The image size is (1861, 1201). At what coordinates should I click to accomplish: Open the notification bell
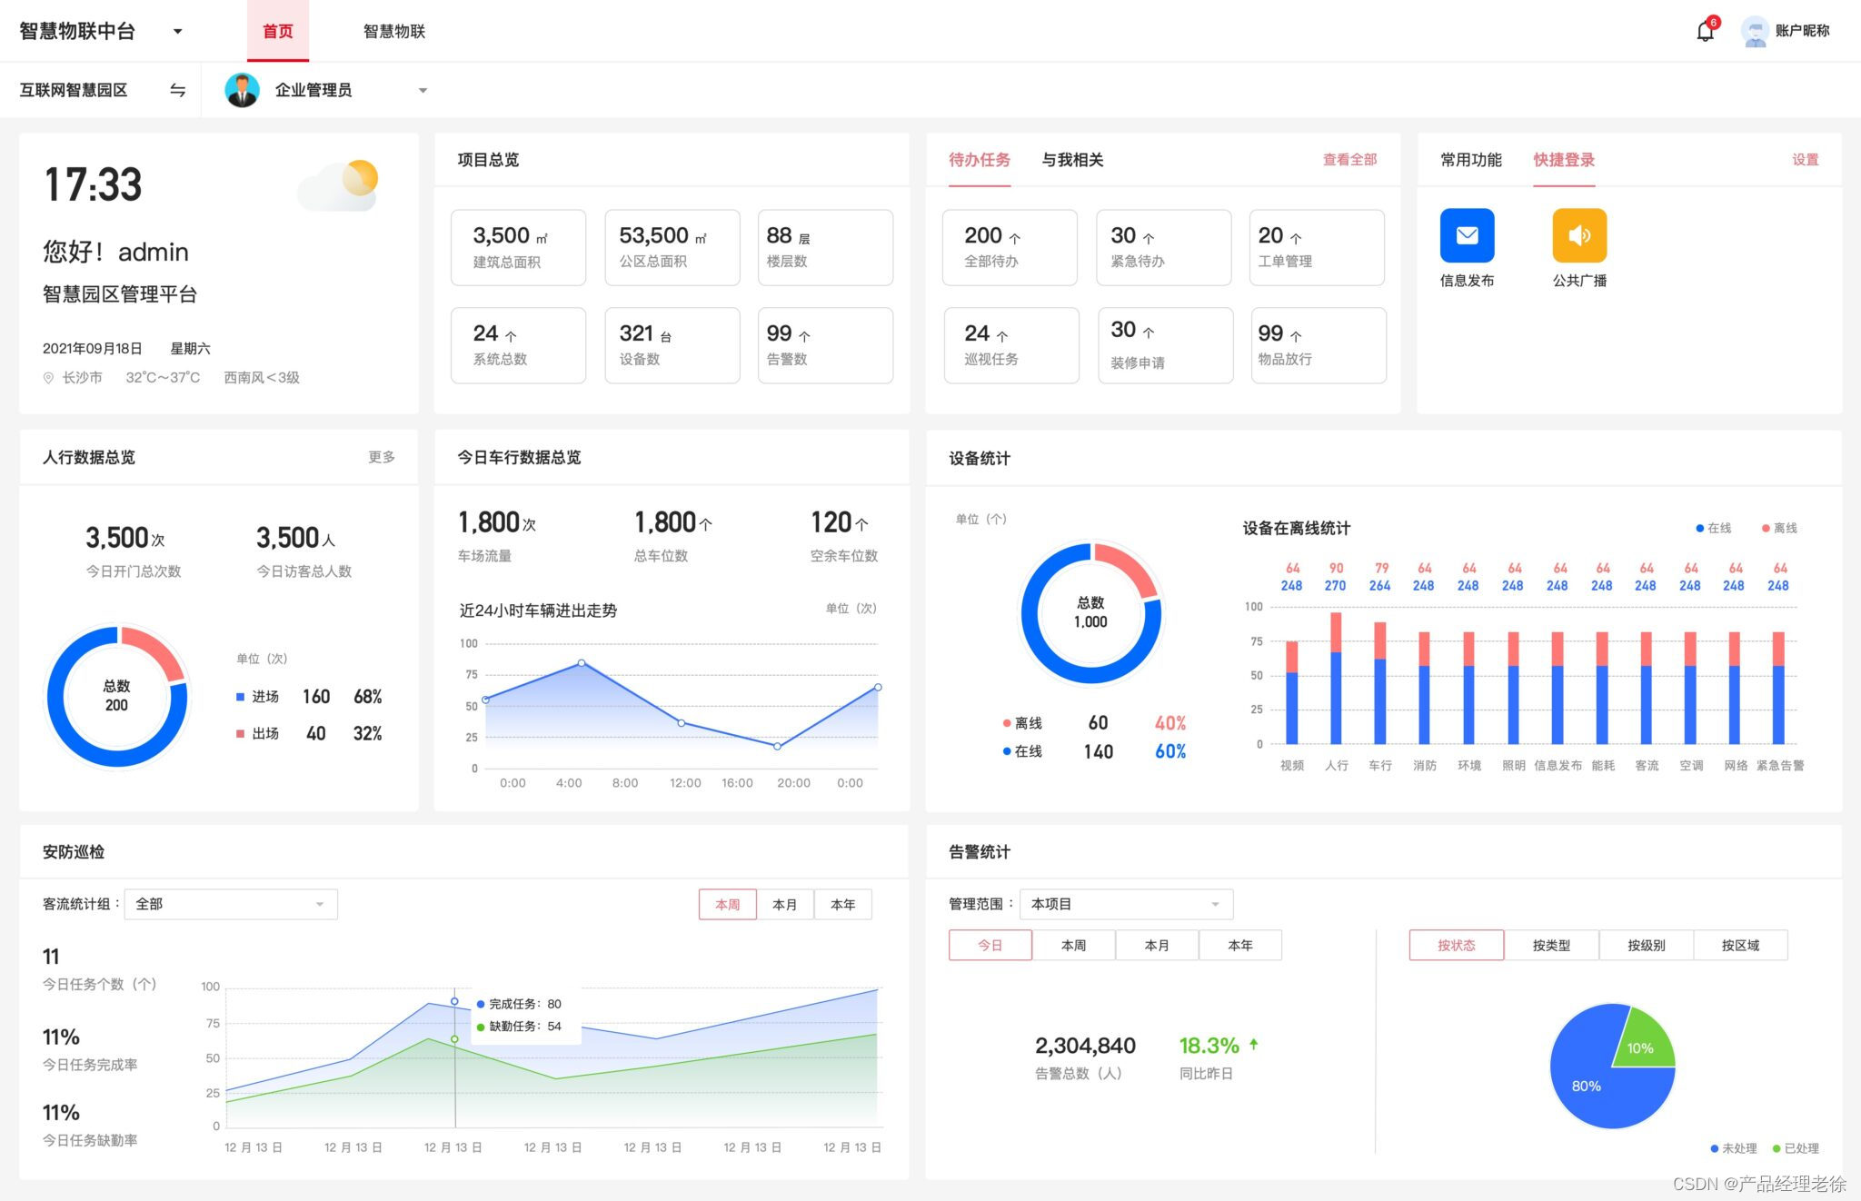[x=1705, y=32]
